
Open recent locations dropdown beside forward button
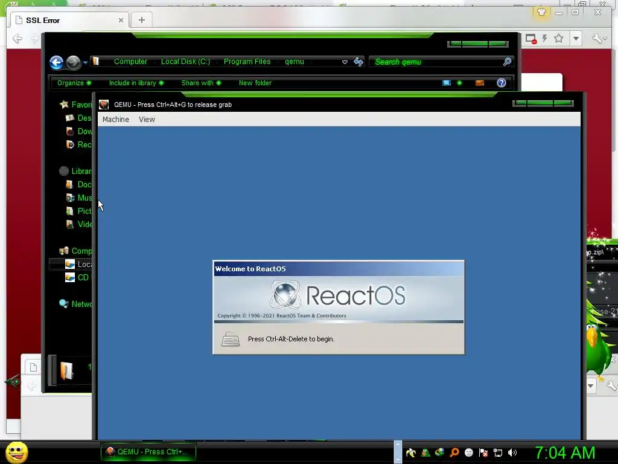coord(85,62)
